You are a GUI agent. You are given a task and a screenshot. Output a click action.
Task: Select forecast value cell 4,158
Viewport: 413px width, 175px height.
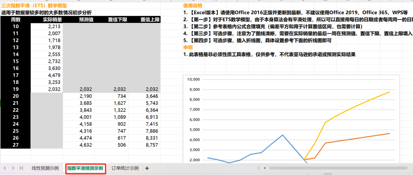(79, 124)
